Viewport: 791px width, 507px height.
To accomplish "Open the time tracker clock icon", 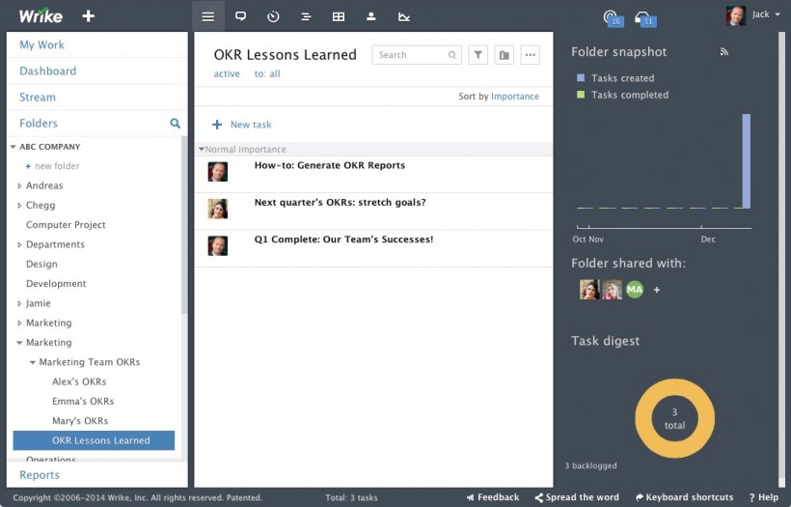I will point(273,16).
